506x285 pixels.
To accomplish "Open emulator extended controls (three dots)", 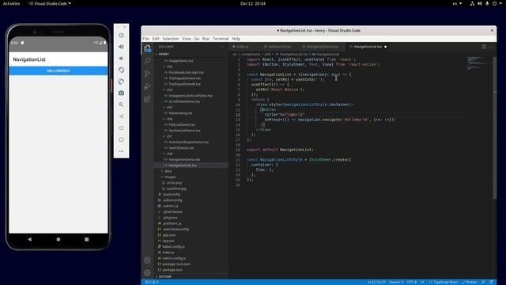I will [x=121, y=151].
